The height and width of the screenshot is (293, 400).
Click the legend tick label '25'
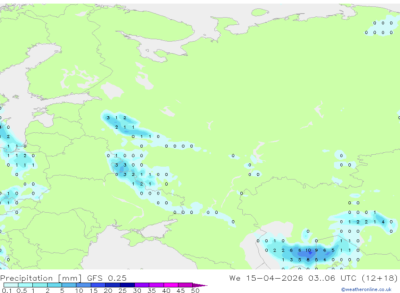pos(123,291)
